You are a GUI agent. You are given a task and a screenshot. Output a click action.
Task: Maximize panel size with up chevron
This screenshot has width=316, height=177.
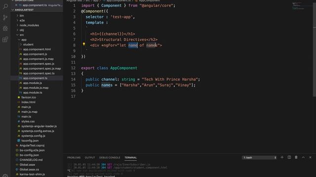pyautogui.click(x=303, y=157)
